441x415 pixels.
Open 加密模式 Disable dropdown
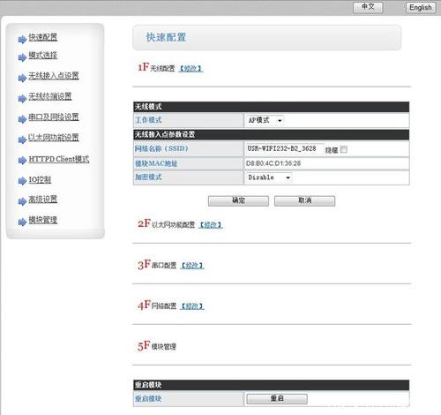(x=269, y=177)
